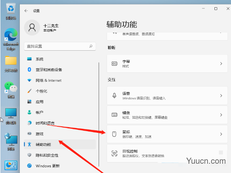Open 应用 settings
Image resolution: width=231 pixels, height=173 pixels.
tap(60, 102)
